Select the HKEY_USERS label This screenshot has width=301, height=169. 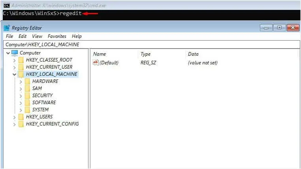(40, 117)
